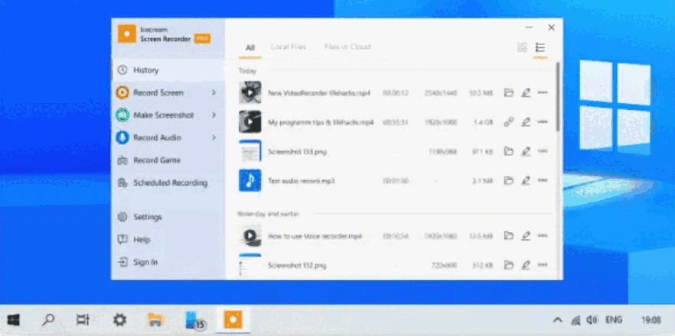
Task: Click the PRO badge
Action: tap(202, 39)
